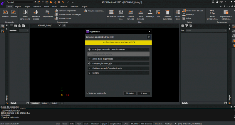The image size is (235, 125).
Task: Toggle Orto mode
Action: (x=72, y=124)
